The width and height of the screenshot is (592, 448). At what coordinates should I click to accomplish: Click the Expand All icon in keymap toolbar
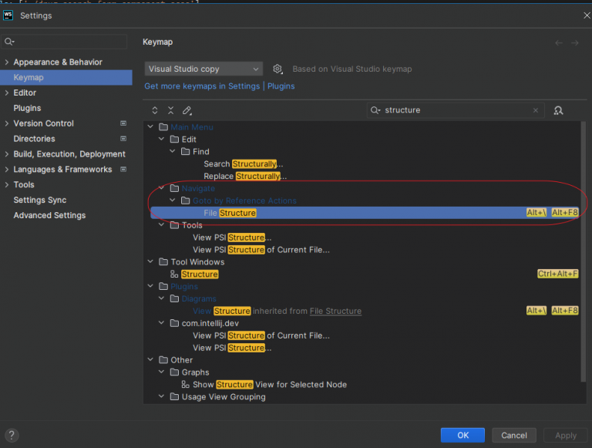(155, 110)
